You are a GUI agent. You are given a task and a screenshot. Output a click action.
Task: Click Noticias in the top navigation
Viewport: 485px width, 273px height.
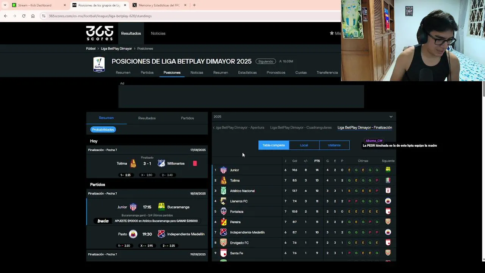(x=158, y=33)
